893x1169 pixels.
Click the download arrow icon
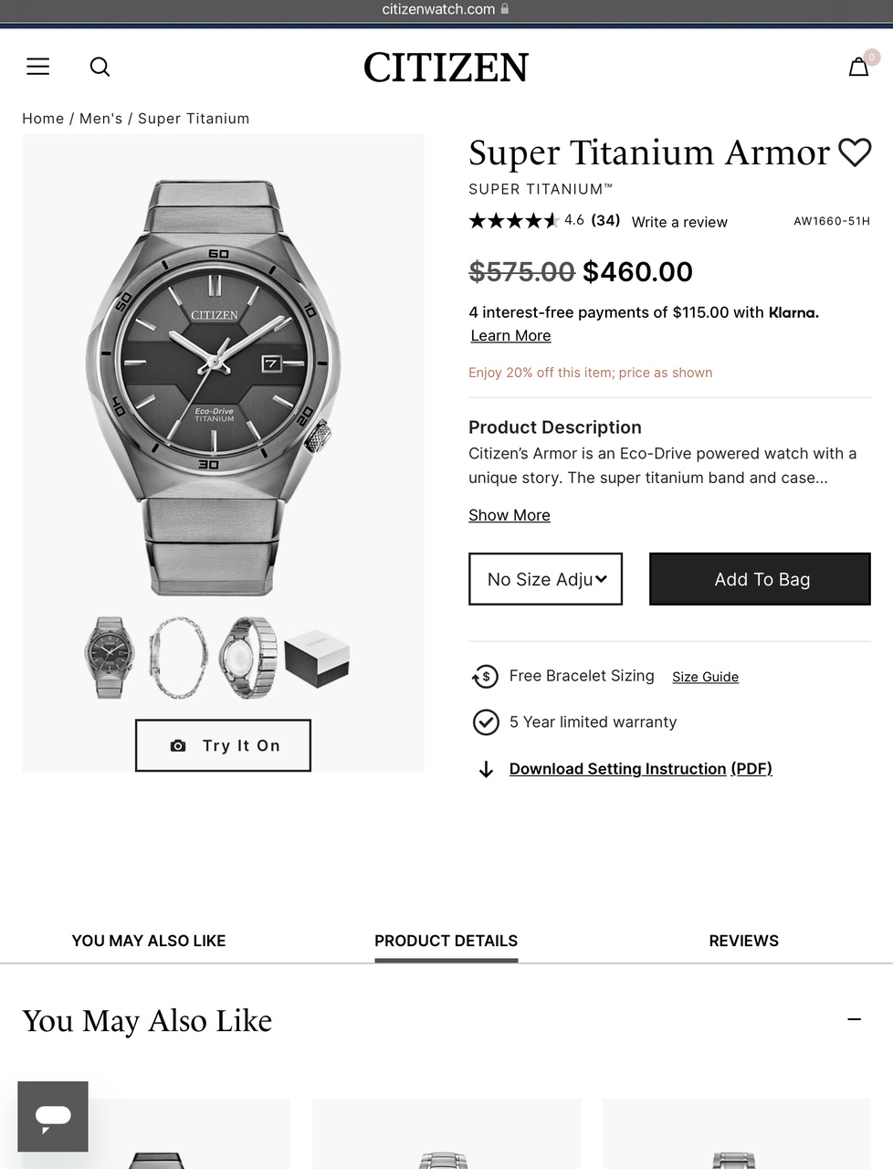(x=486, y=769)
